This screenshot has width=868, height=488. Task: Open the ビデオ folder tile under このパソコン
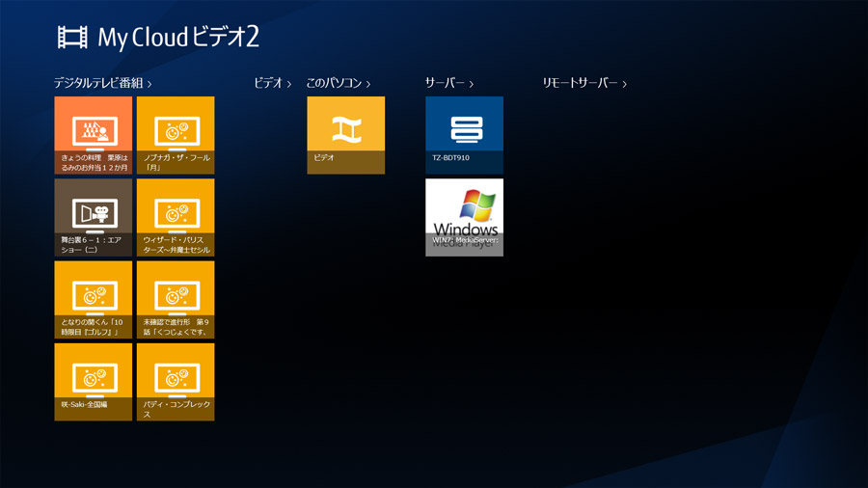pos(345,135)
